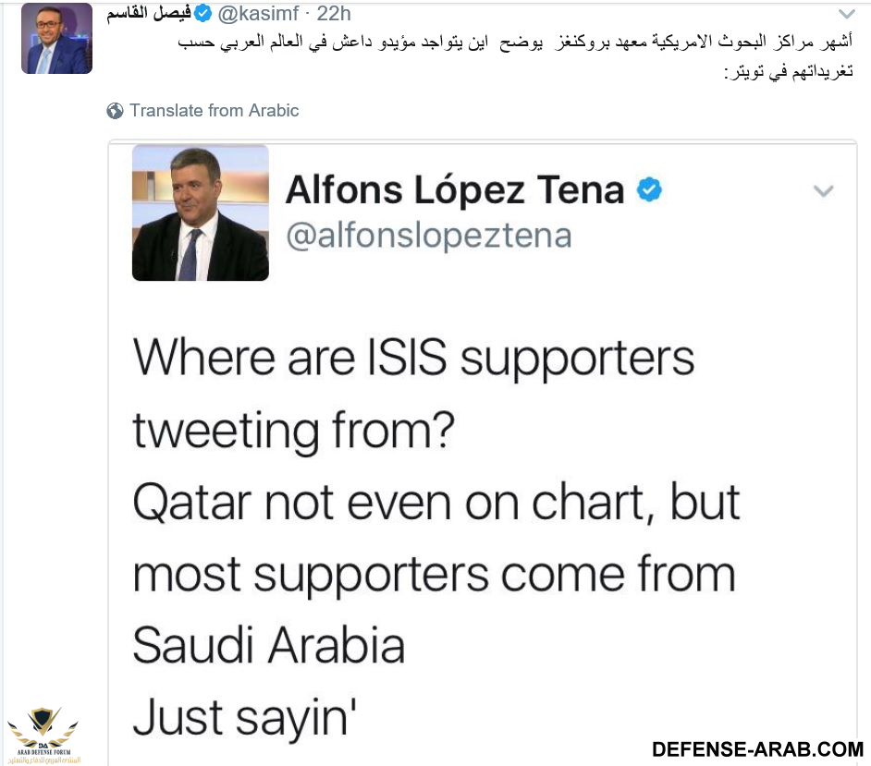Image resolution: width=871 pixels, height=766 pixels.
Task: Click the Alfons López Tena name
Action: coord(455,191)
